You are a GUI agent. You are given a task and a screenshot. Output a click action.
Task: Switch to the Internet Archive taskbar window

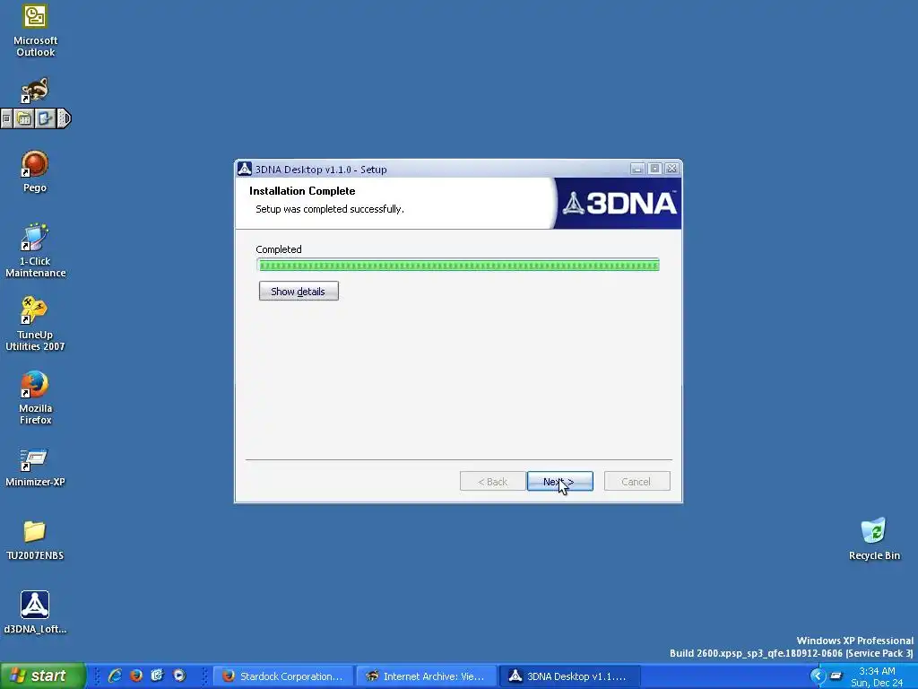(x=427, y=676)
